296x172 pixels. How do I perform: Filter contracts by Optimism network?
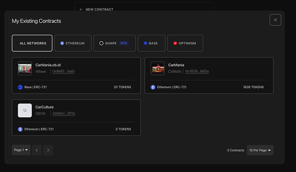(185, 43)
